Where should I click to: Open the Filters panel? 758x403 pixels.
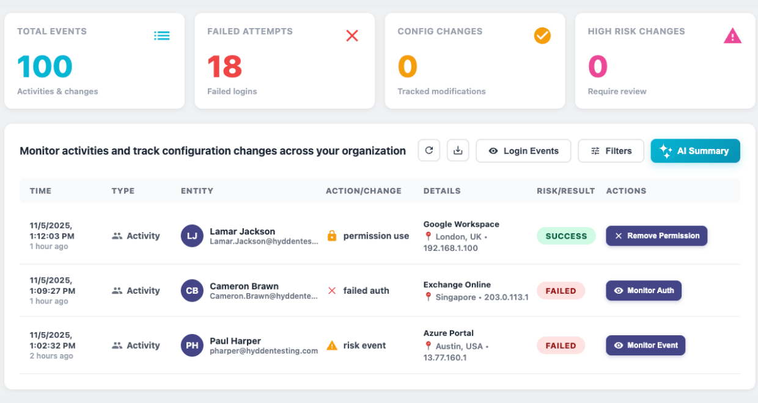coord(611,151)
